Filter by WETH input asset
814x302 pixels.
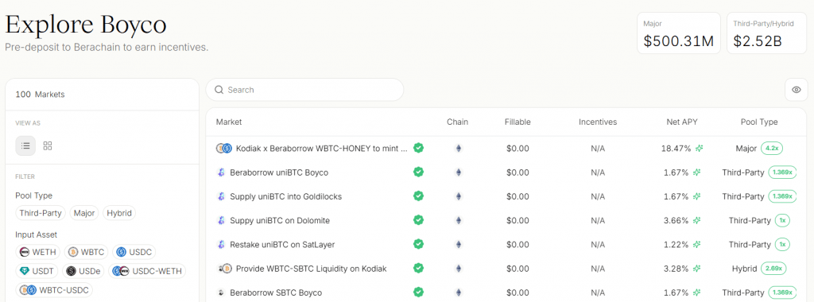pos(38,252)
